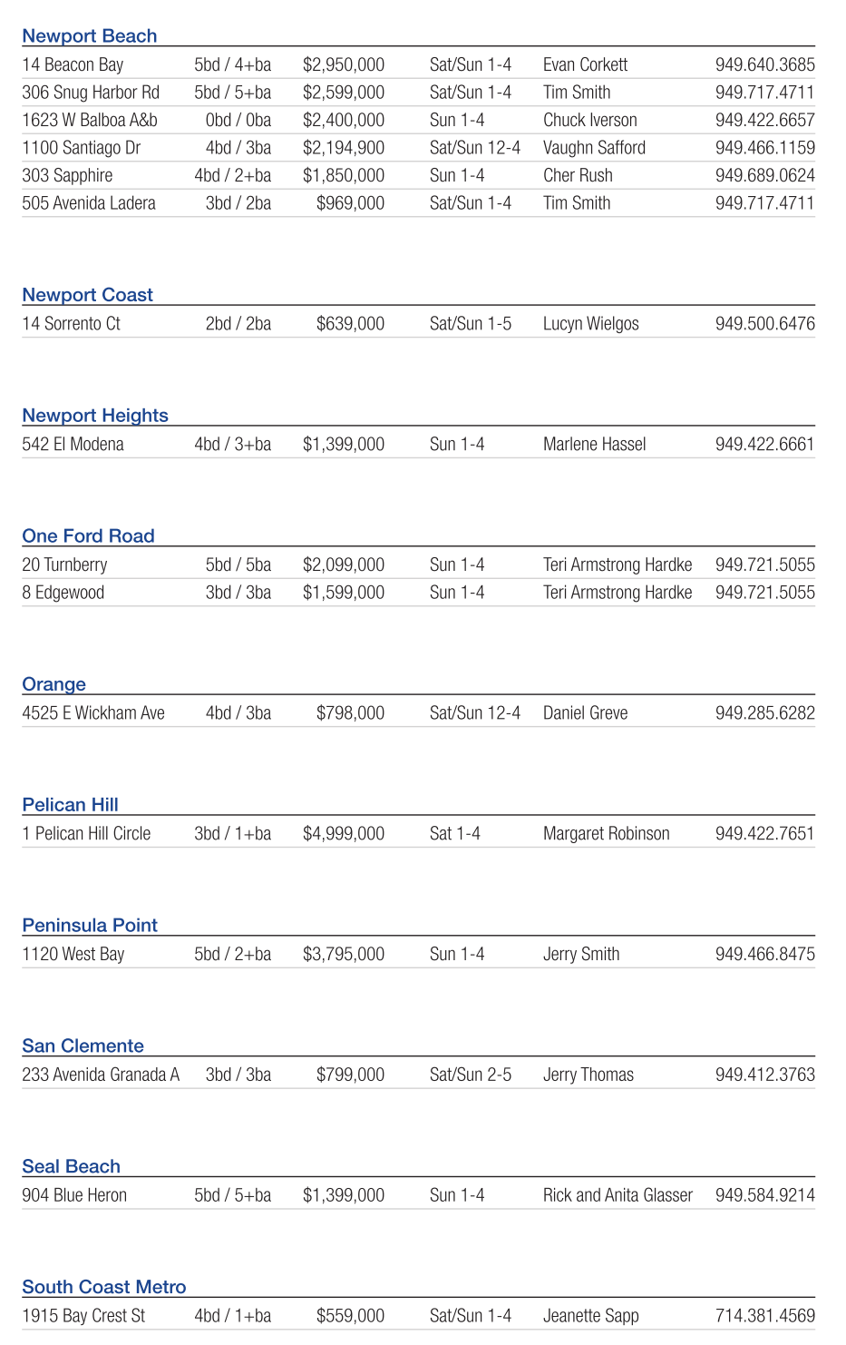Click phone number 949.640.3685 for Evan Corkett
846x1345 pixels.
[764, 64]
